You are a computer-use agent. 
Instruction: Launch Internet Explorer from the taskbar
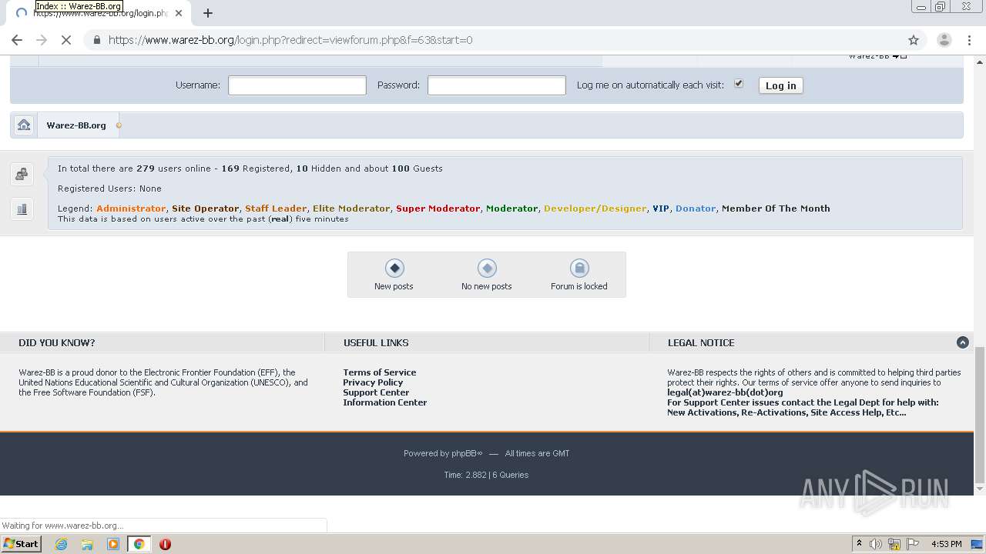pyautogui.click(x=62, y=544)
